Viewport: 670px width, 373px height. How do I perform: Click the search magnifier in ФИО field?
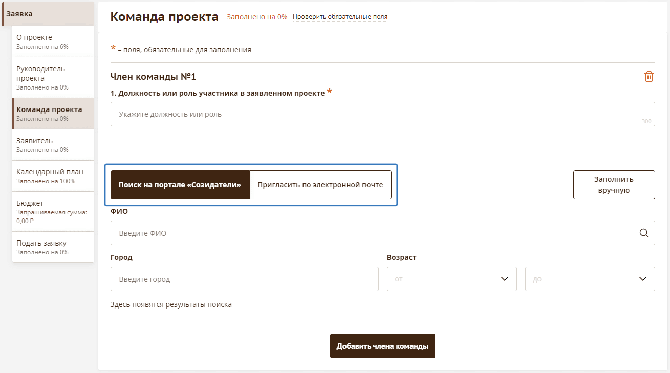pos(643,233)
